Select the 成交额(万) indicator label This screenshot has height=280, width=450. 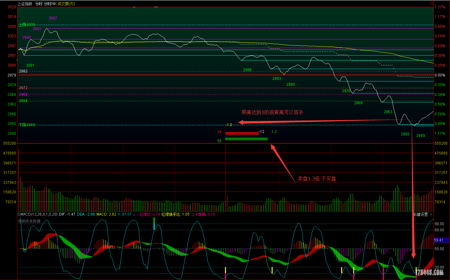[x=66, y=4]
